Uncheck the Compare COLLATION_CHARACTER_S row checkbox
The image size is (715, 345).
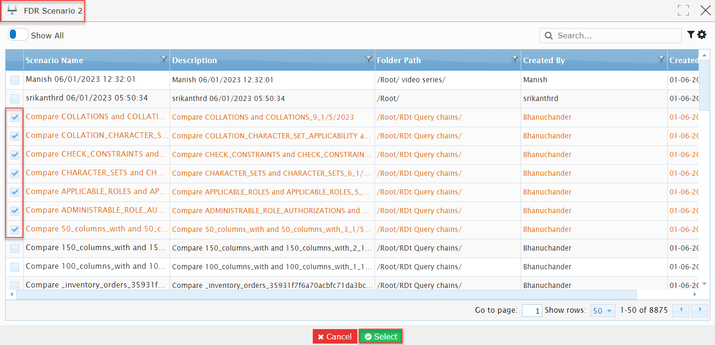coord(15,136)
